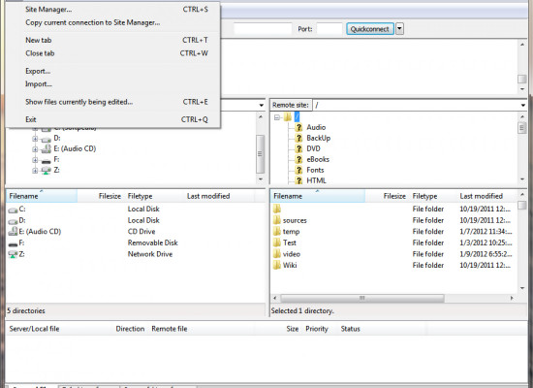Open the Quickconnect history dropdown arrow
Screen dimensions: 533x388
coord(399,29)
